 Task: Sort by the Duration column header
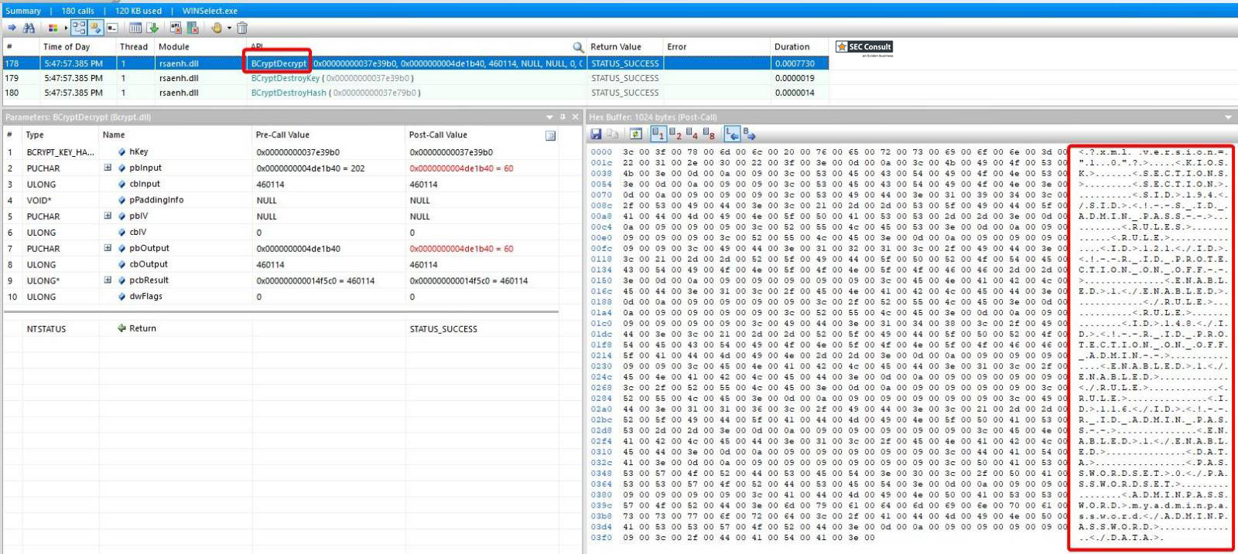pos(792,47)
